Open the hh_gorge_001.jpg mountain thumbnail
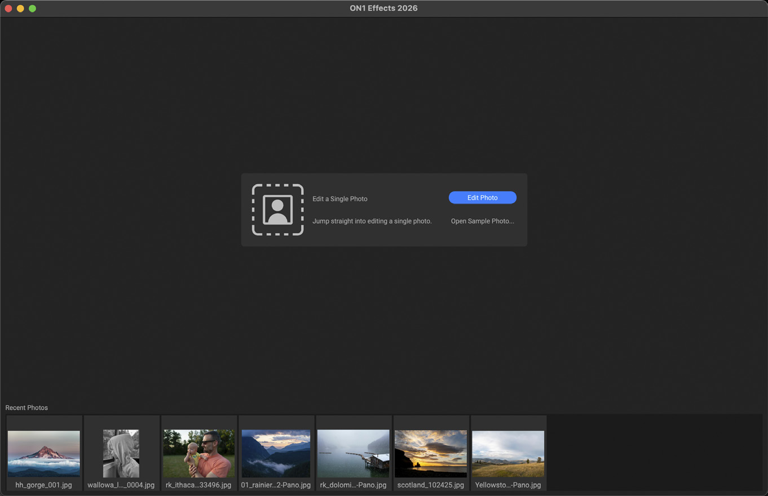768x496 pixels. 44,454
